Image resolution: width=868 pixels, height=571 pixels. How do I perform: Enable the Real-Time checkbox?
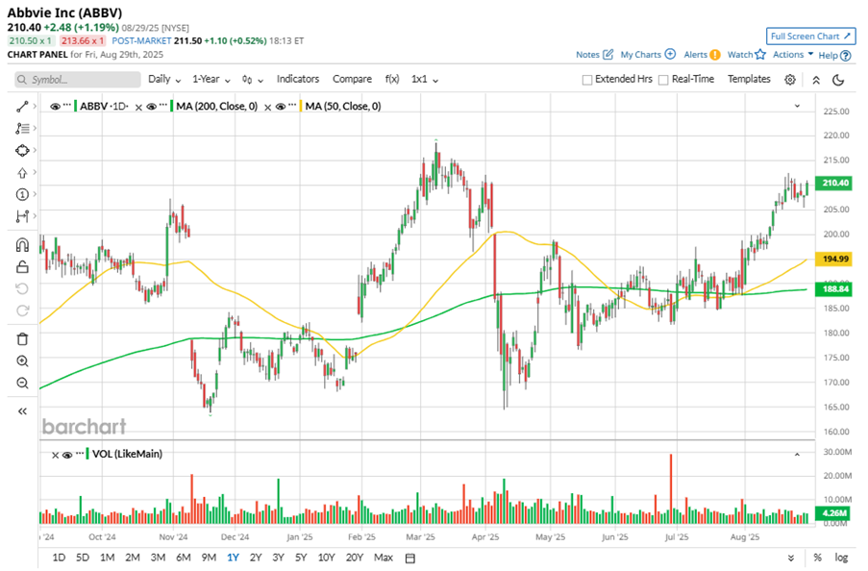click(663, 80)
